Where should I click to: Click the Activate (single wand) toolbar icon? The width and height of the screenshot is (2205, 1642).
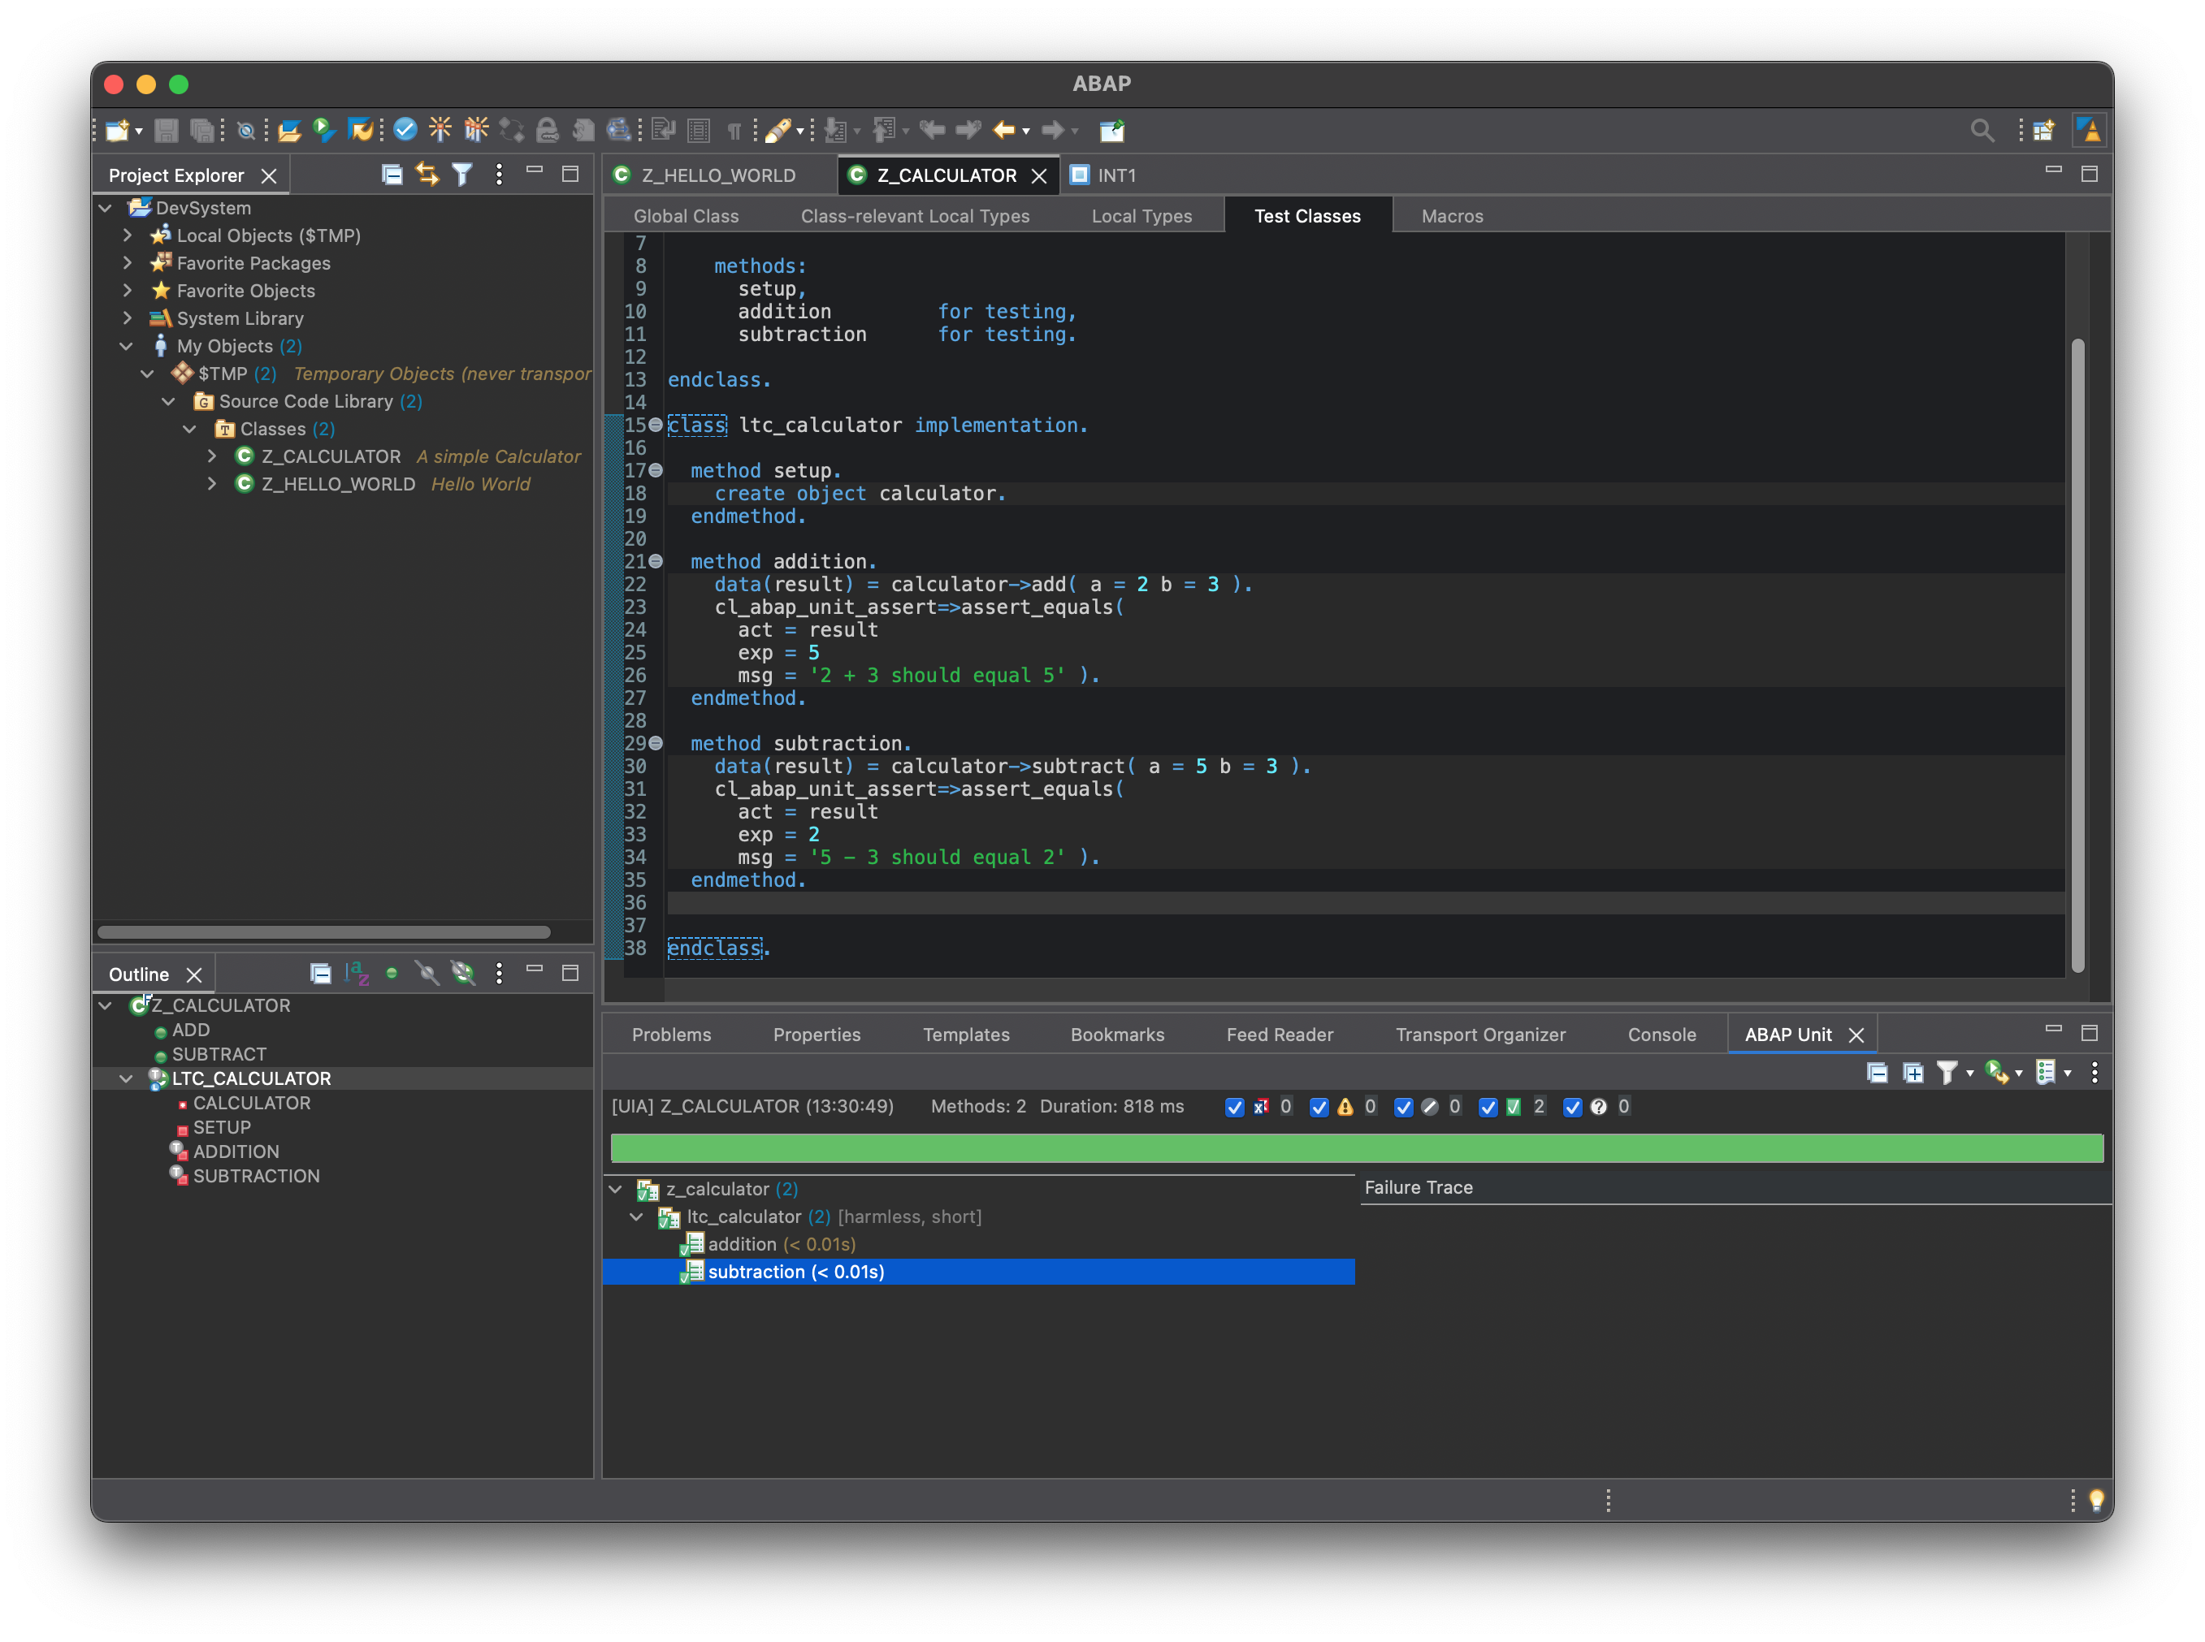click(x=440, y=130)
